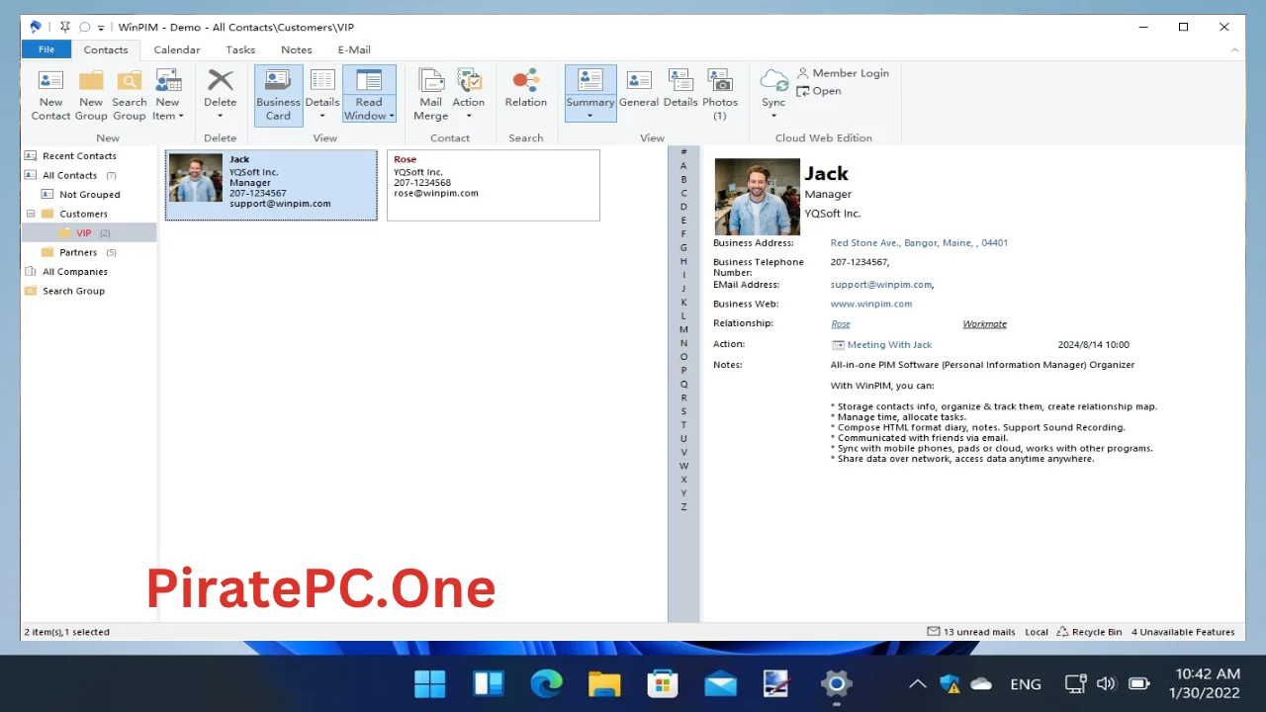
Task: Select Jack's business card
Action: (x=271, y=185)
